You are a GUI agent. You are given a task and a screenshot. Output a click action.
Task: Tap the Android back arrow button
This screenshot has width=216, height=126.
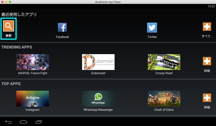click(8, 122)
